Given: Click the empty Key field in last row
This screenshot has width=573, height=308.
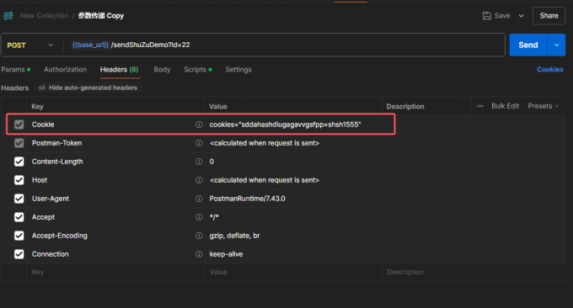Looking at the screenshot, I should point(115,272).
